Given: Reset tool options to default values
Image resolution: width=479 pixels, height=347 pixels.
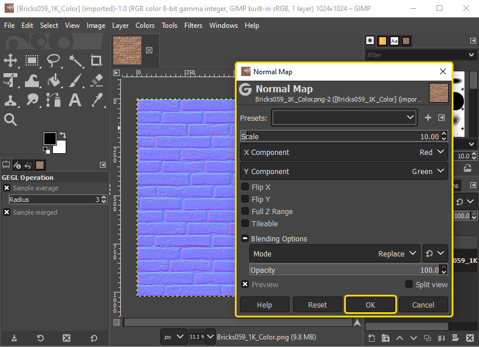Looking at the screenshot, I should [94, 338].
